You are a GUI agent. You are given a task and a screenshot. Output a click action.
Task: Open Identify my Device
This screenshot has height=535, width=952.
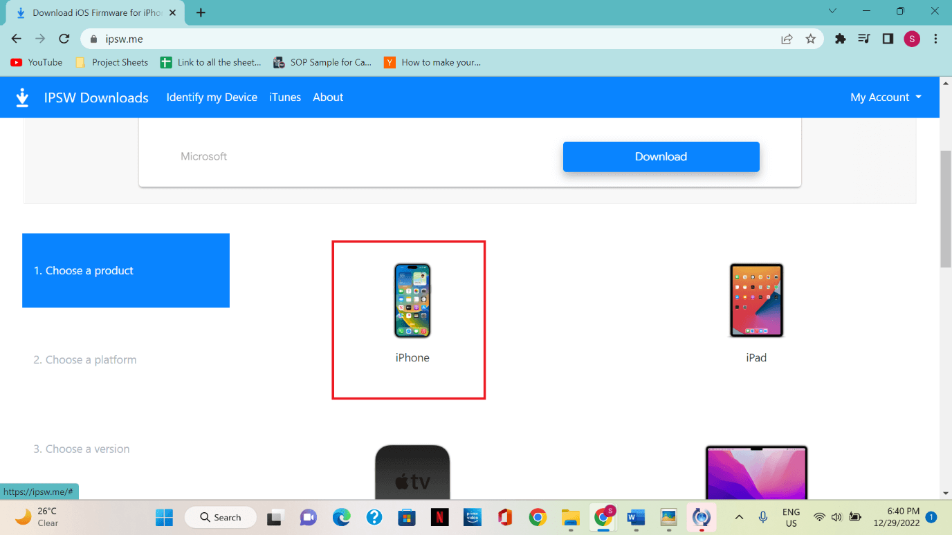pyautogui.click(x=212, y=97)
